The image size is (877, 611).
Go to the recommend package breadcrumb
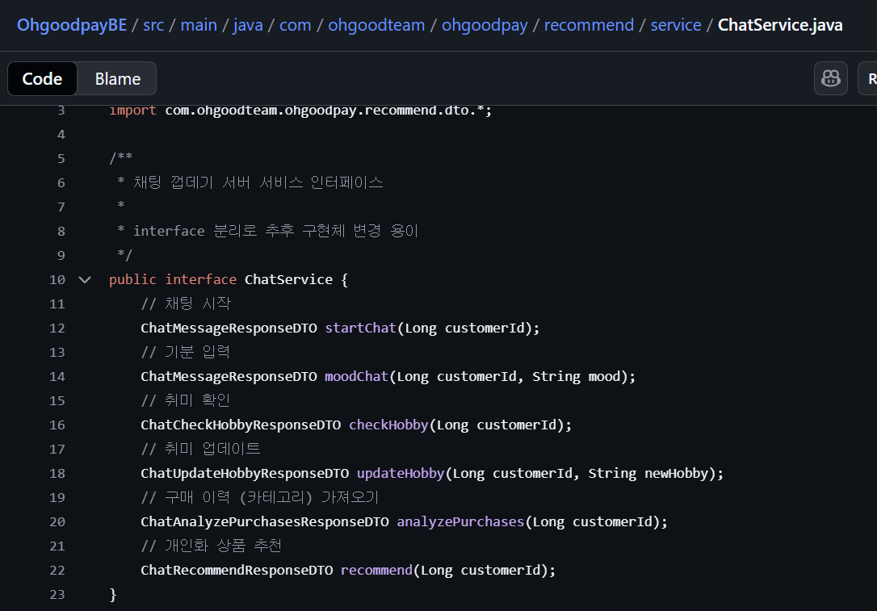pos(589,25)
